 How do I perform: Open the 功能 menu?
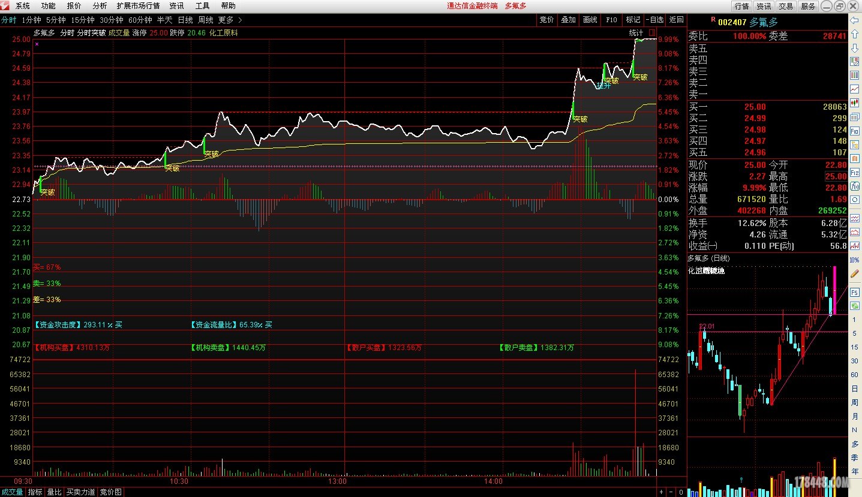tap(49, 6)
